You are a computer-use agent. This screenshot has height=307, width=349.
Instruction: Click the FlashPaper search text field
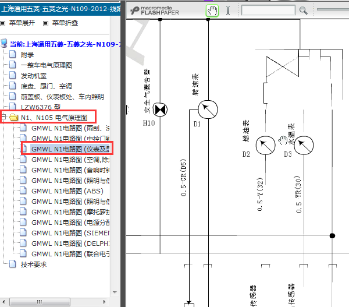268,10
